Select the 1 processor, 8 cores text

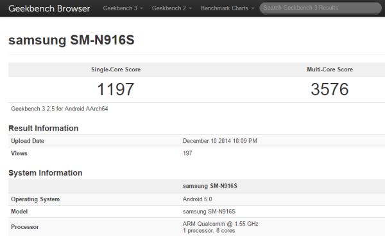209,231
